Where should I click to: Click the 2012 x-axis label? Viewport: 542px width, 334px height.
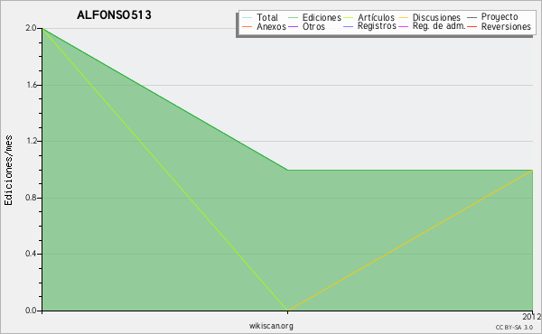click(x=532, y=316)
